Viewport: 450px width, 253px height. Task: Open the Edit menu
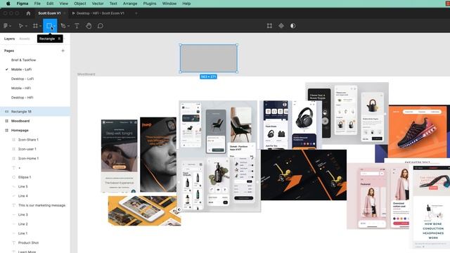(x=50, y=4)
